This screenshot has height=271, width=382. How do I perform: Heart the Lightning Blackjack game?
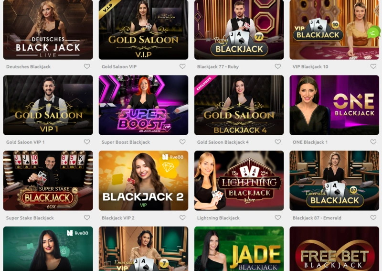tap(278, 217)
